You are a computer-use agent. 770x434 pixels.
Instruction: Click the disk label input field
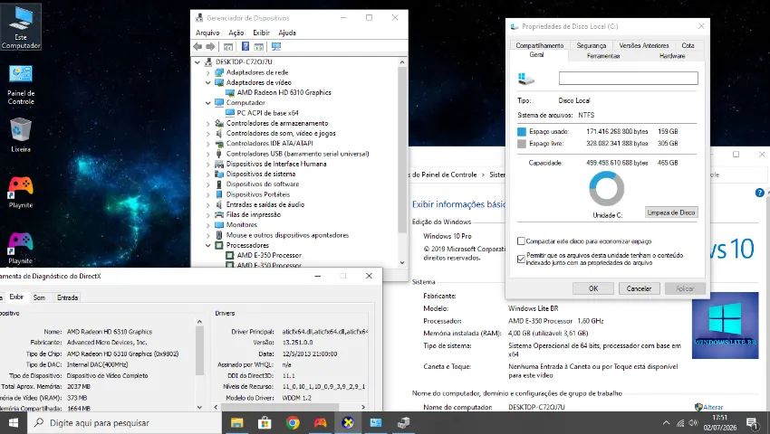coord(628,79)
